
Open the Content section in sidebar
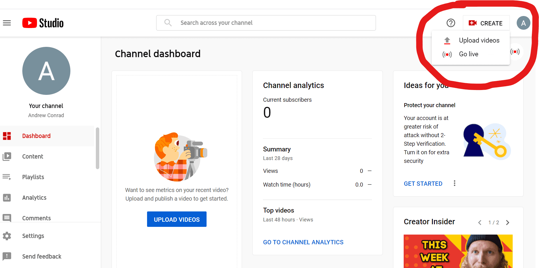[x=33, y=157]
